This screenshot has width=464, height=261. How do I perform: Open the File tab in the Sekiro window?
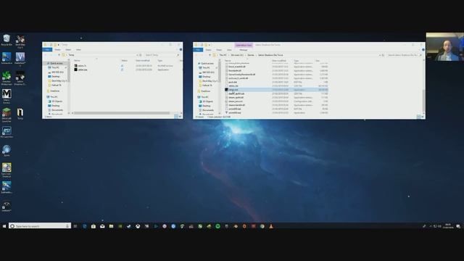point(198,50)
